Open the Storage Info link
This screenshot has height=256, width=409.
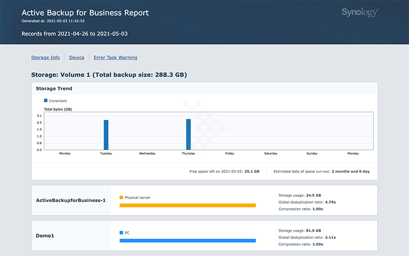[x=46, y=58]
